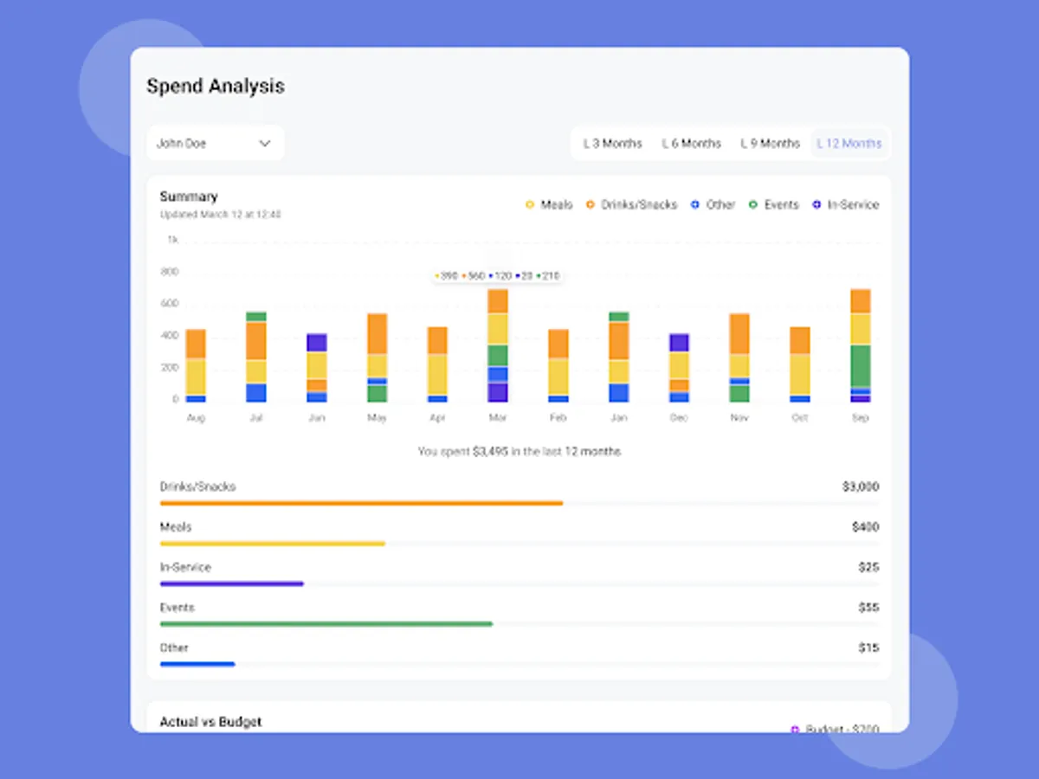Click the Summary section title
Image resolution: width=1039 pixels, height=779 pixels.
click(189, 196)
